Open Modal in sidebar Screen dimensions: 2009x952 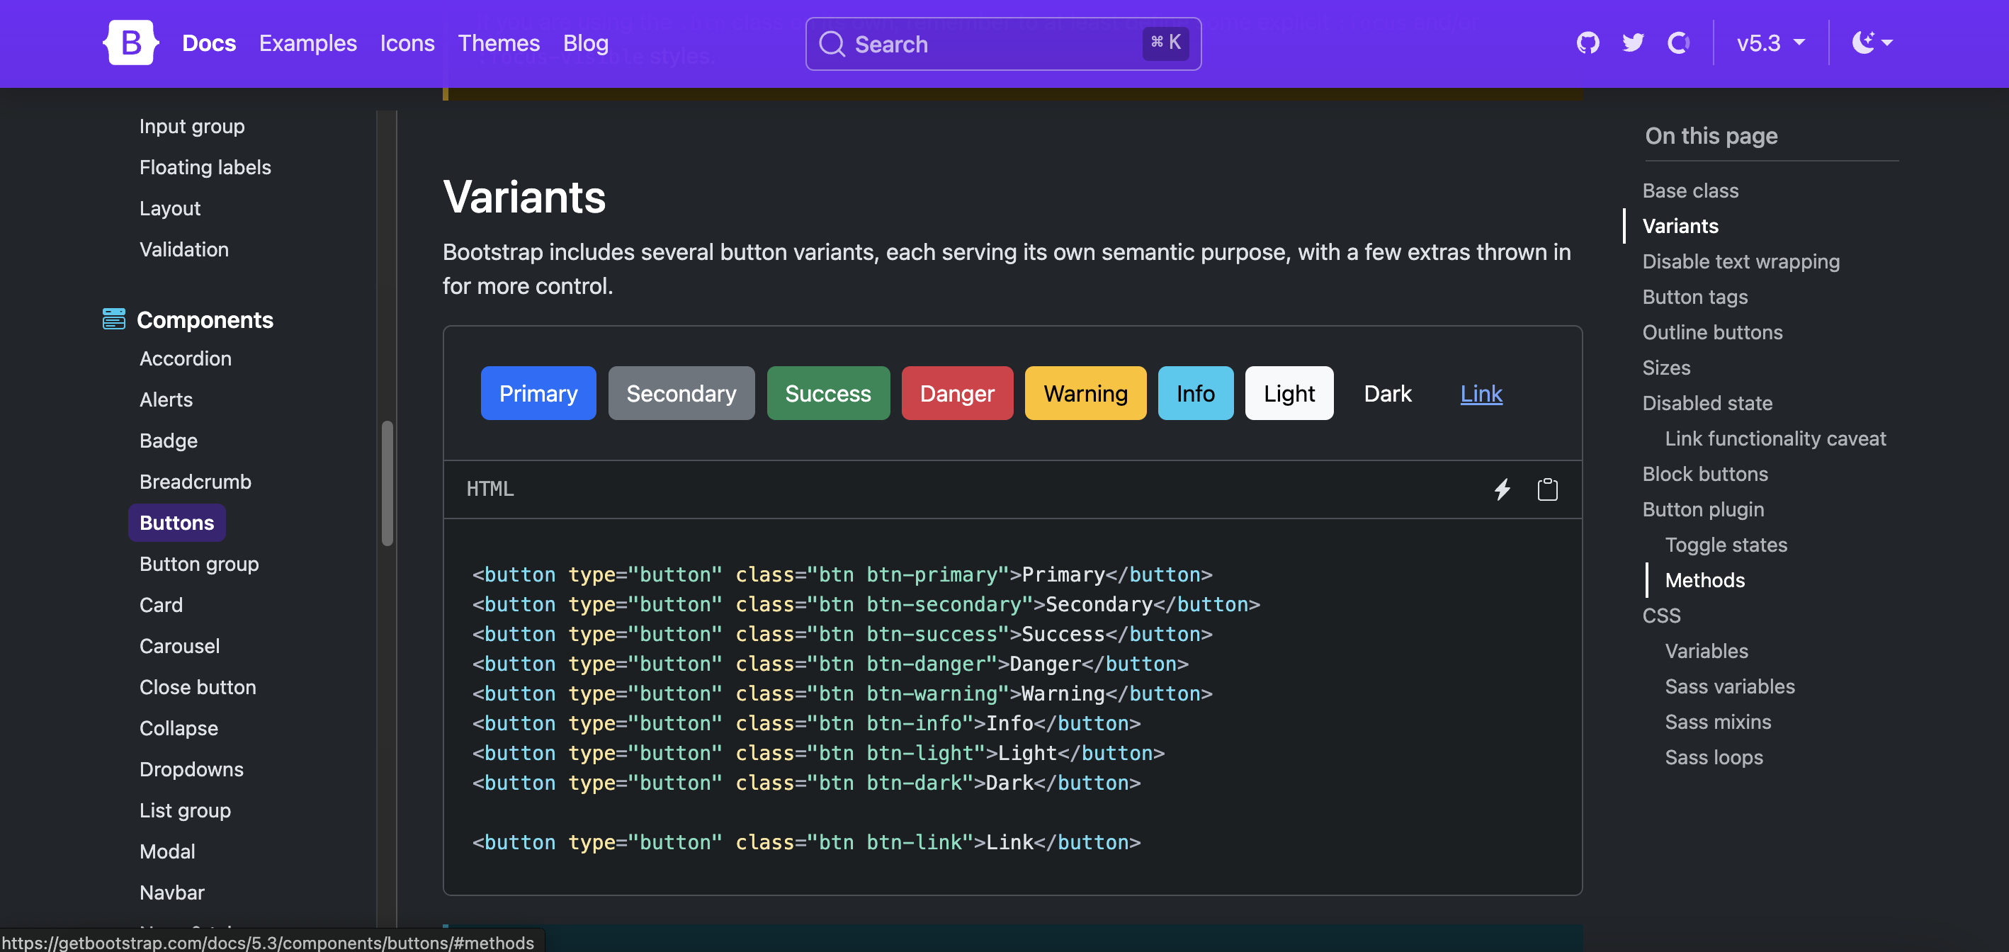point(167,851)
